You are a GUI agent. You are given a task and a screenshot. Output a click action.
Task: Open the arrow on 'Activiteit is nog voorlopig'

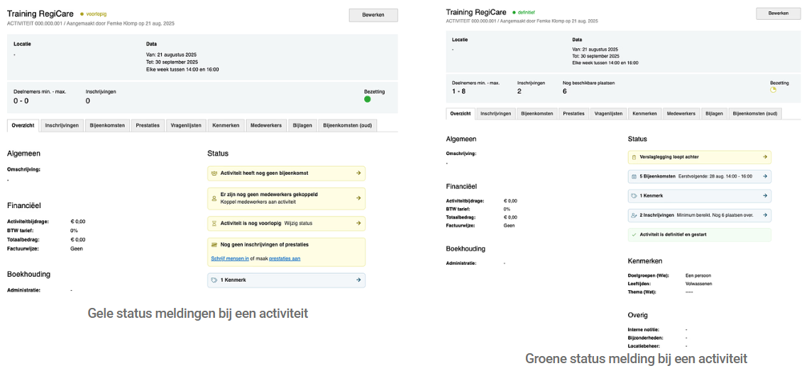359,223
